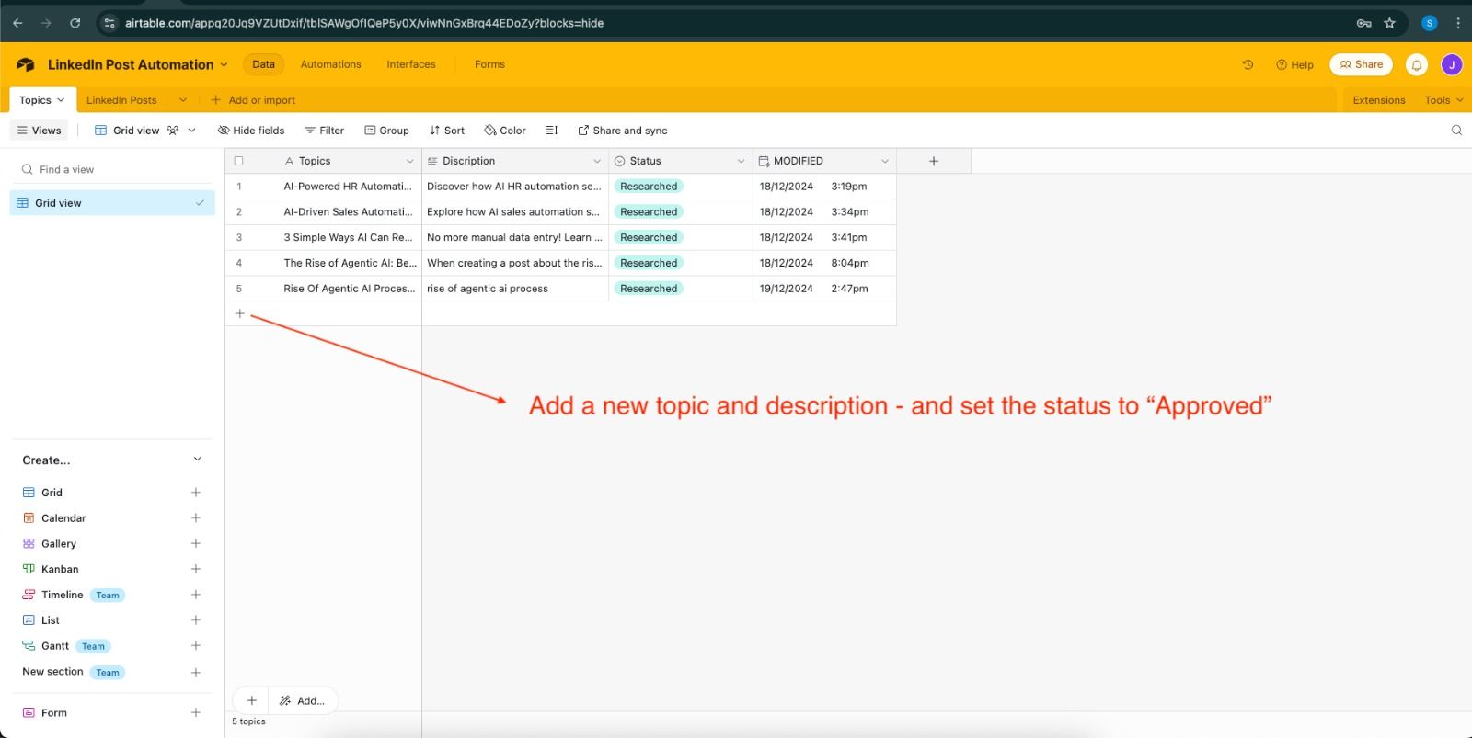The height and width of the screenshot is (738, 1472).
Task: Click the search magnifier icon in toolbar
Action: (x=1456, y=130)
